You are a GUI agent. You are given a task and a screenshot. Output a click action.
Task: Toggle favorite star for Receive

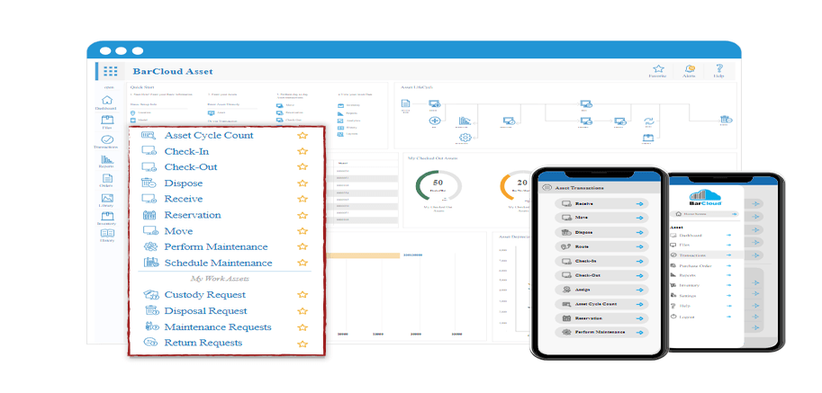pos(302,199)
